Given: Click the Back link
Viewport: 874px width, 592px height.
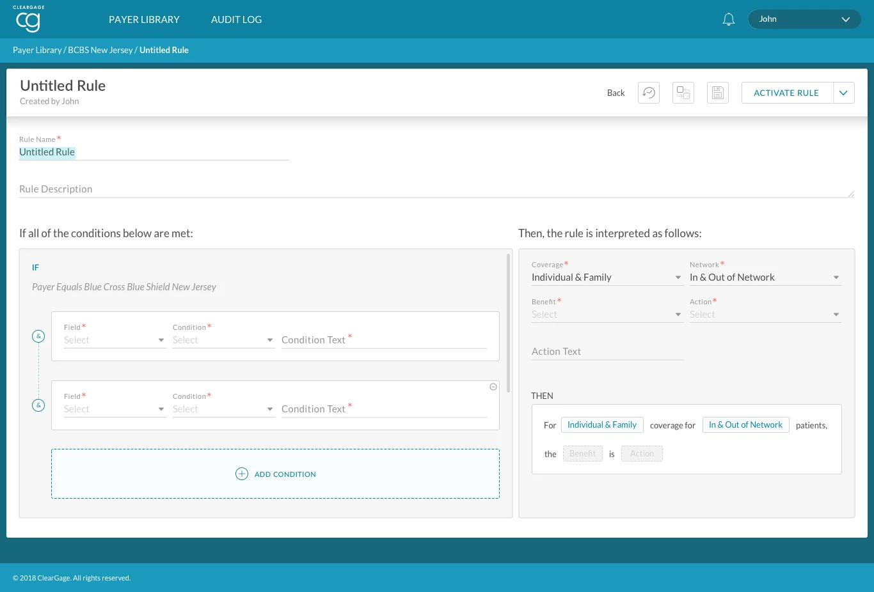Looking at the screenshot, I should [x=616, y=93].
